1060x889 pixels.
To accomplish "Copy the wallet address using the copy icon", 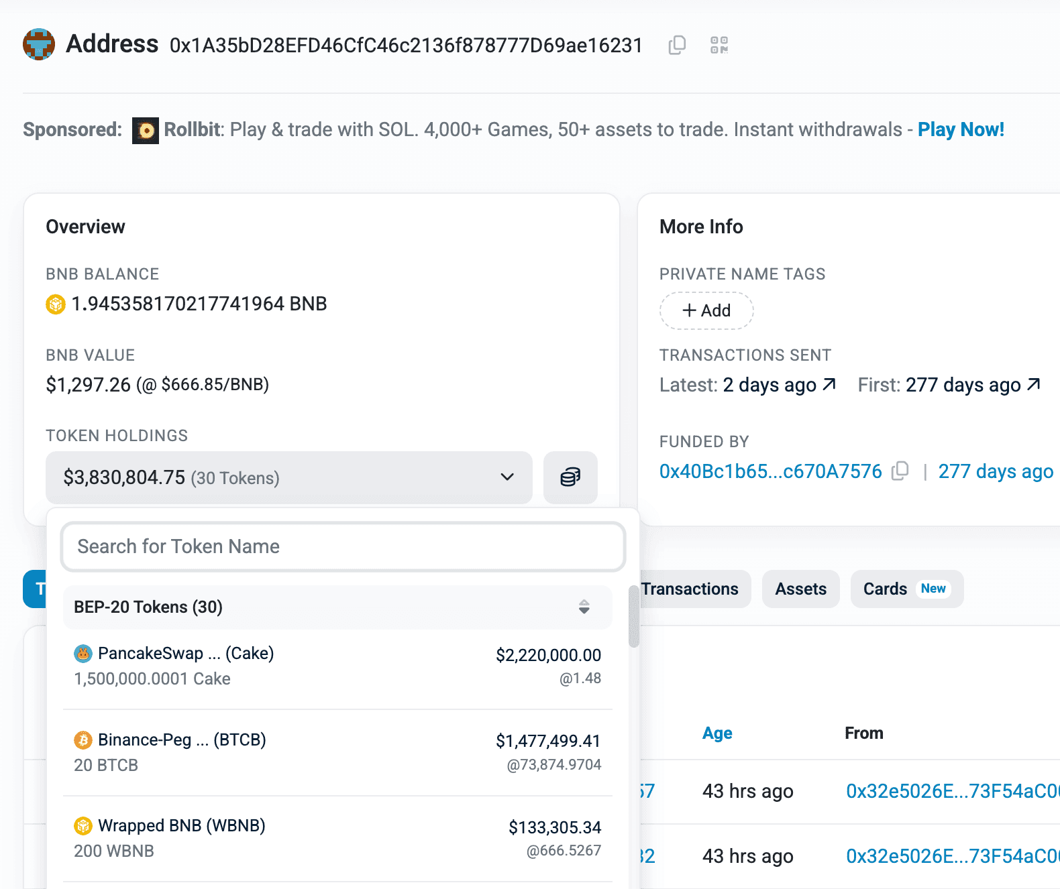I will tap(677, 45).
